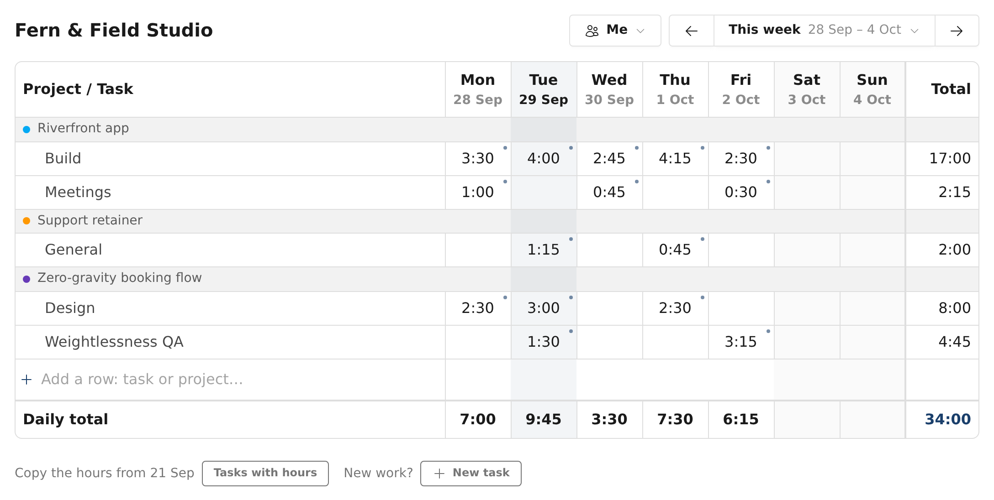
Task: Go to next week with right arrow
Action: click(x=957, y=31)
